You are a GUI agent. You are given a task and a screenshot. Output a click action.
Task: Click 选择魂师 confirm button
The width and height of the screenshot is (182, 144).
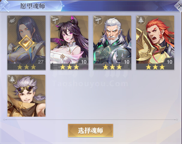tap(91, 130)
